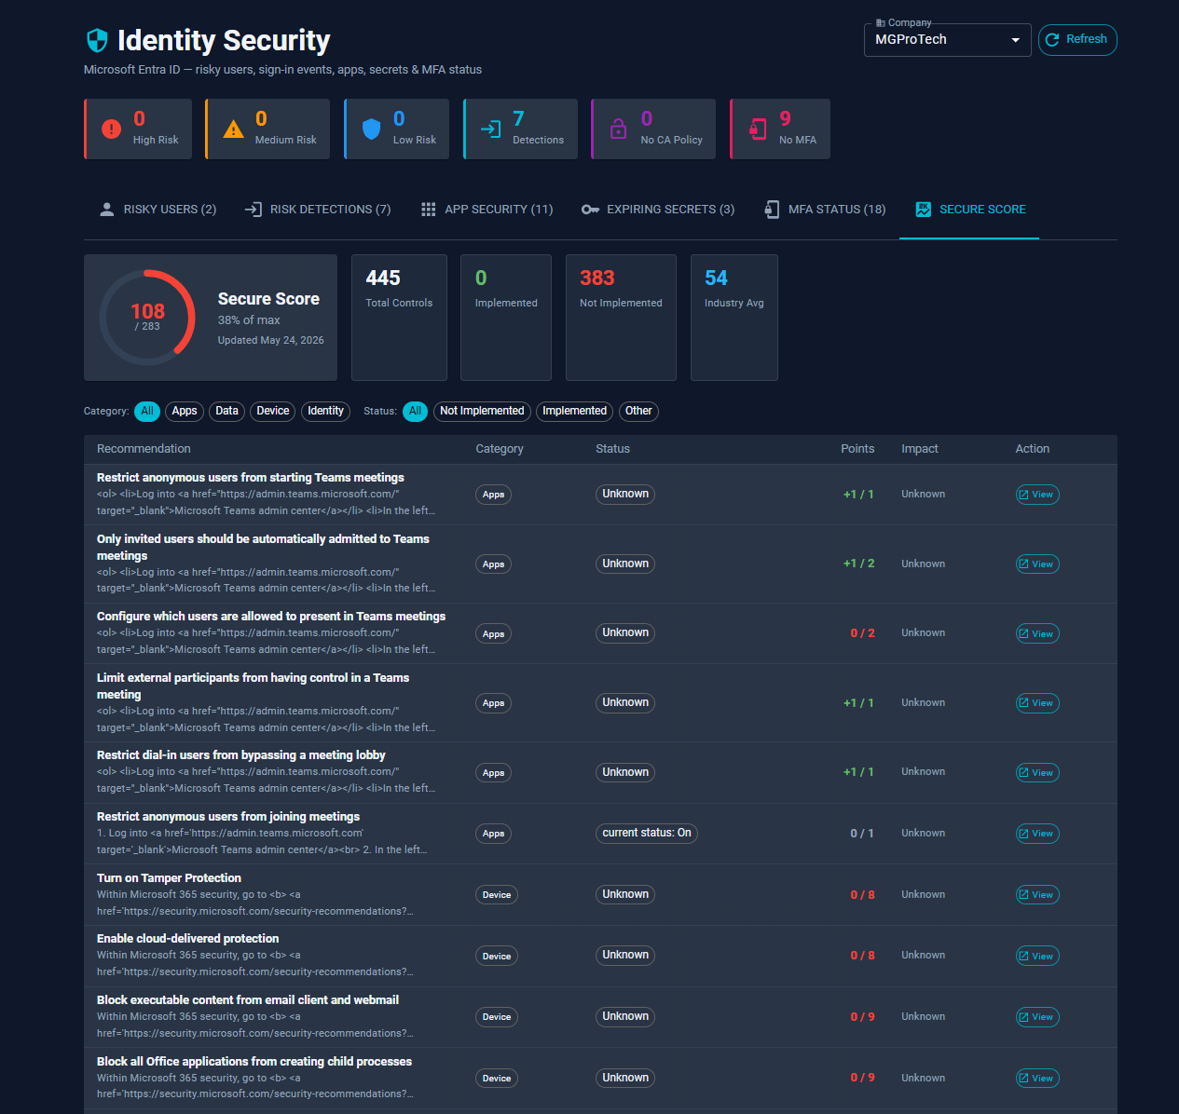Image resolution: width=1179 pixels, height=1114 pixels.
Task: Click the Risk Detections login icon
Action: click(x=253, y=210)
